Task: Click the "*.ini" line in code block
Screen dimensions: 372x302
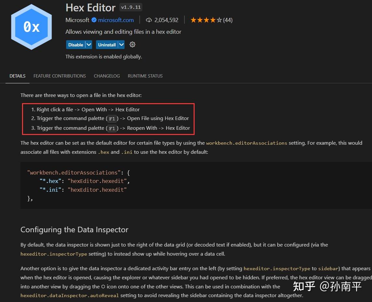Action: pyautogui.click(x=83, y=190)
